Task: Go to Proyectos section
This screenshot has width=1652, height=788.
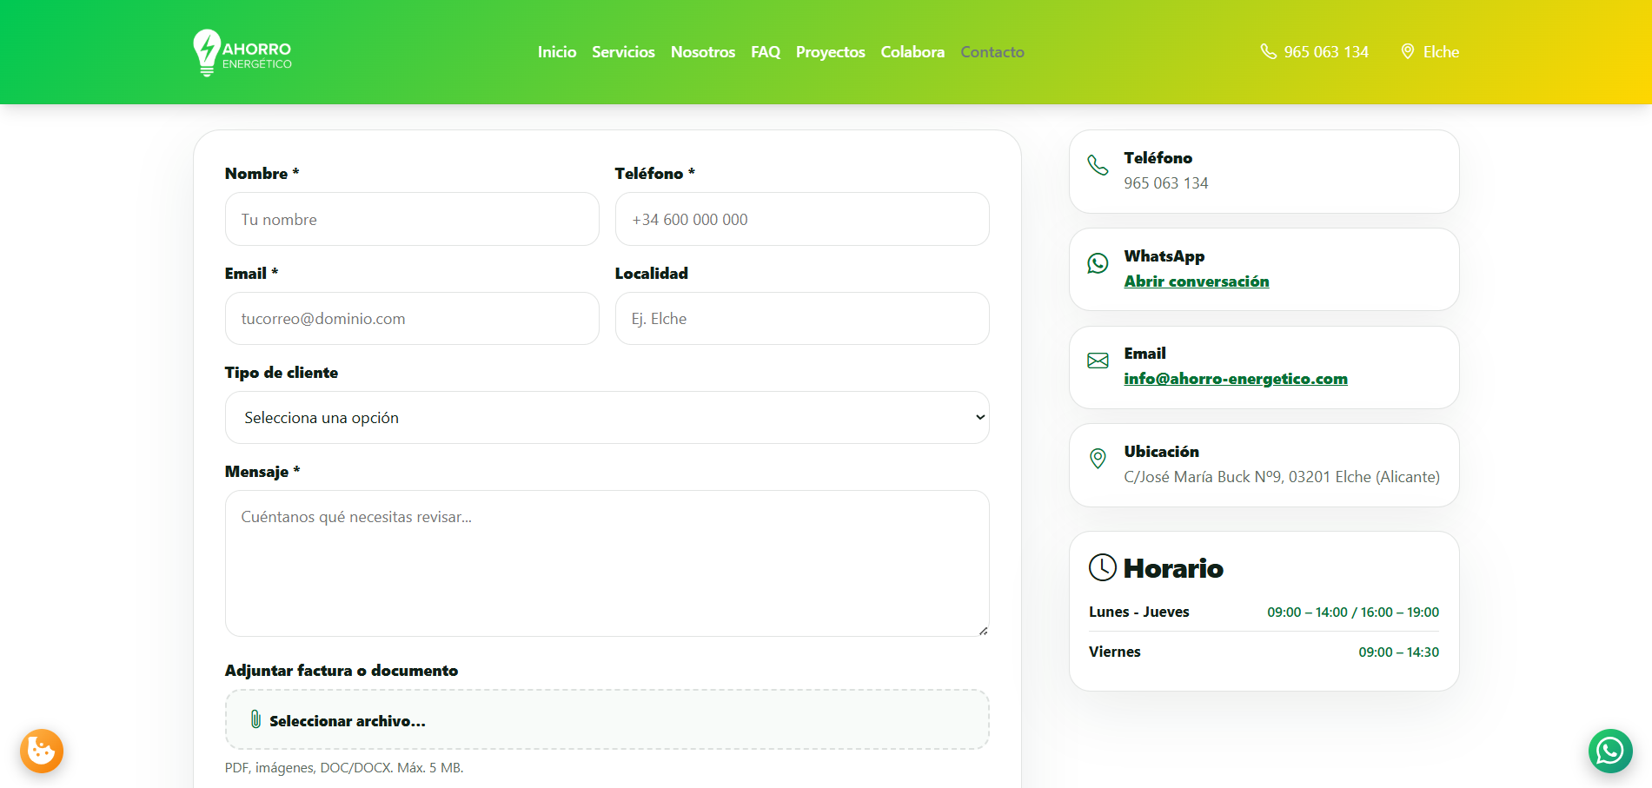Action: coord(830,52)
